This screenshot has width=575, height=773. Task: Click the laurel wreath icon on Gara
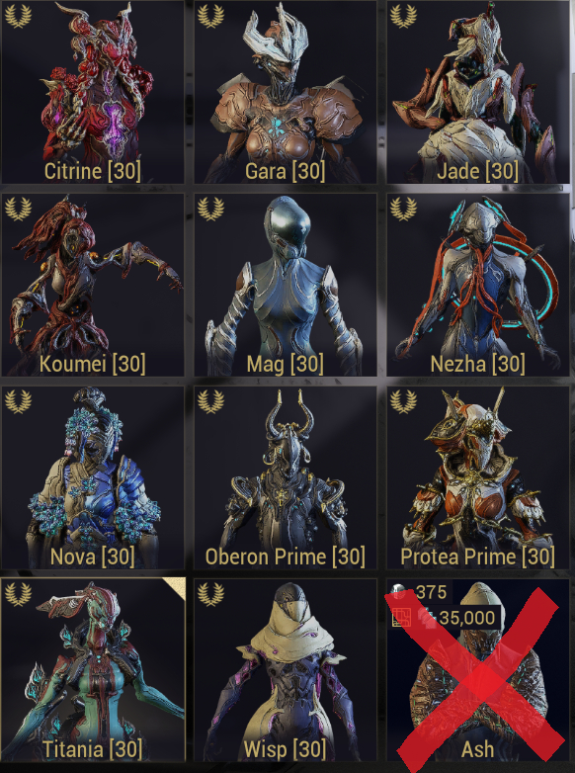[210, 16]
